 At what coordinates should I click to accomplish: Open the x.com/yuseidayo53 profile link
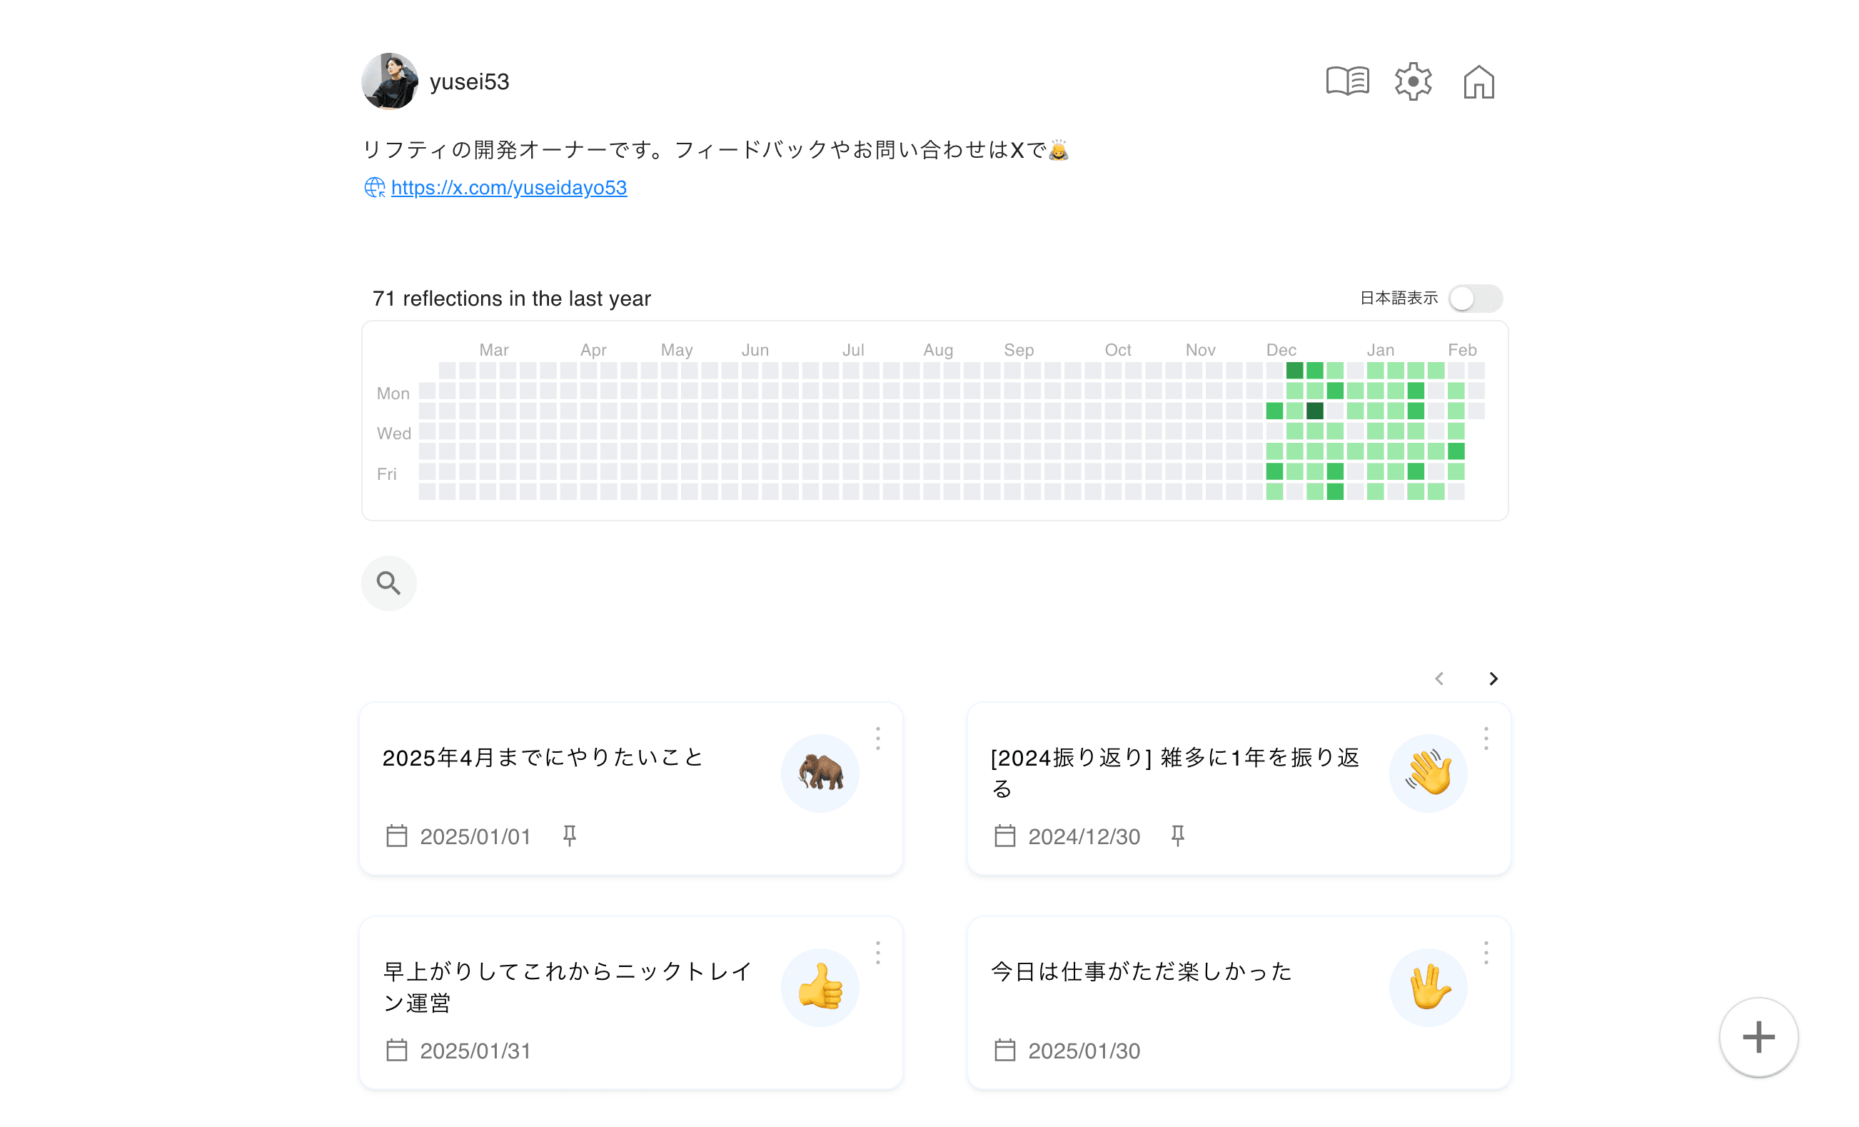(508, 186)
